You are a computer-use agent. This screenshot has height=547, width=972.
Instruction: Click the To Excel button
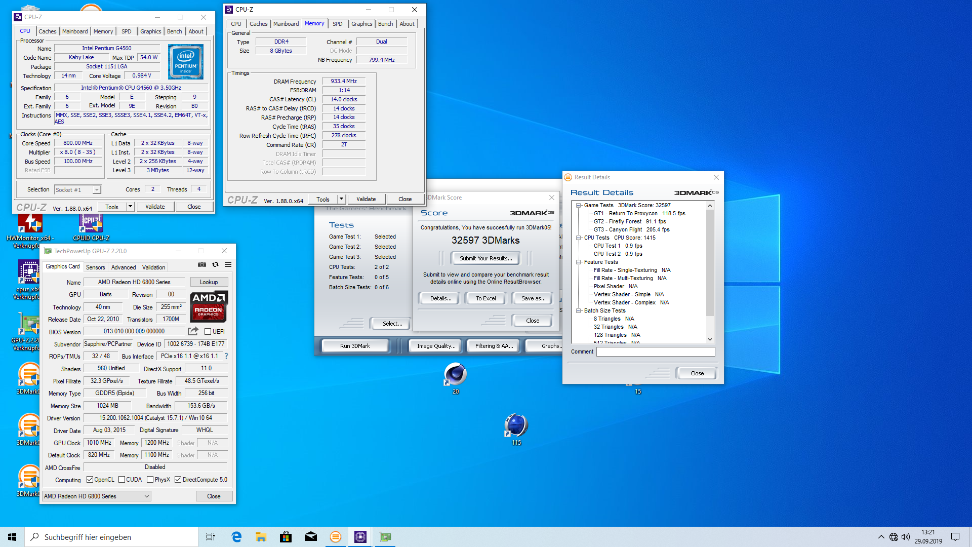click(x=485, y=298)
